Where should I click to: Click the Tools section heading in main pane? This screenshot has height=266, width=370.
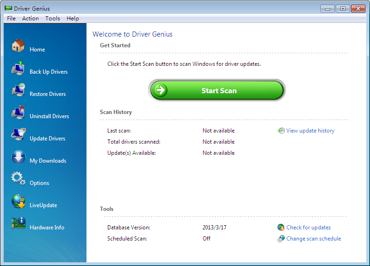tap(106, 209)
